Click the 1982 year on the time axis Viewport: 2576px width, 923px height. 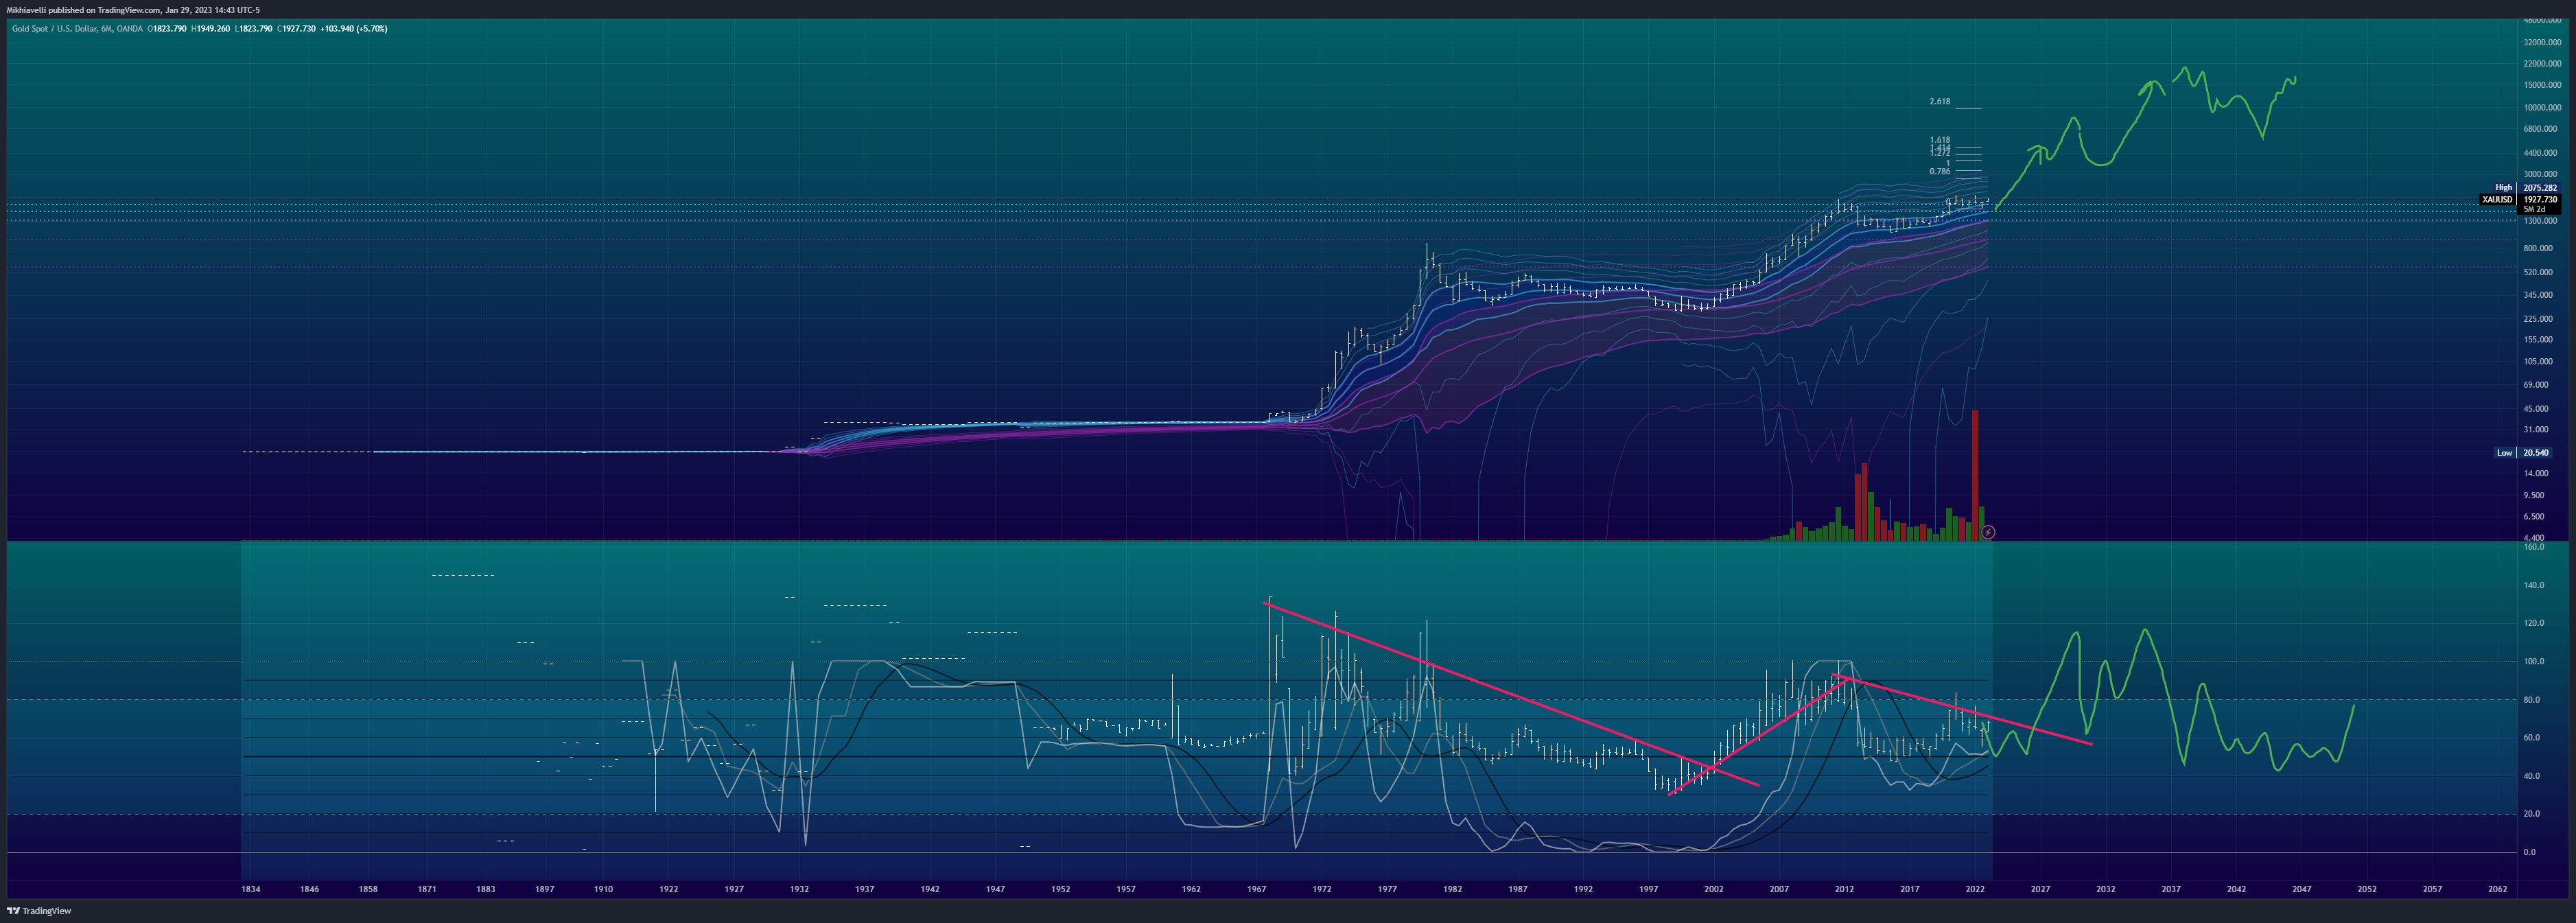(1452, 889)
